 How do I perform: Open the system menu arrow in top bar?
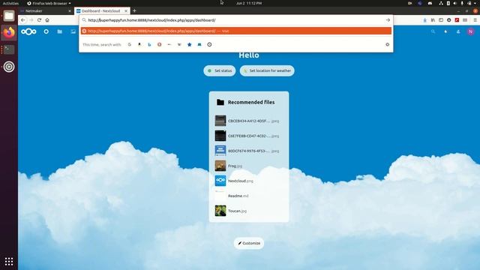tap(475, 3)
